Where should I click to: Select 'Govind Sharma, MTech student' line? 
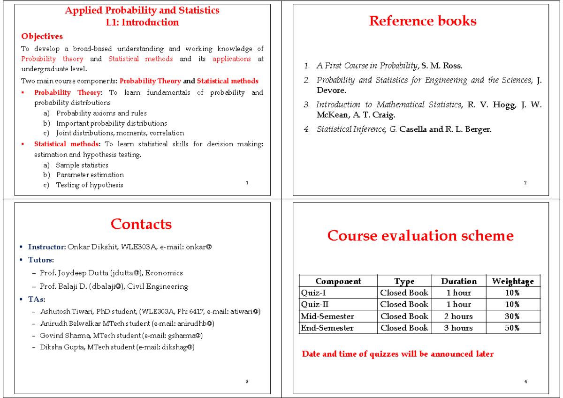[122, 336]
